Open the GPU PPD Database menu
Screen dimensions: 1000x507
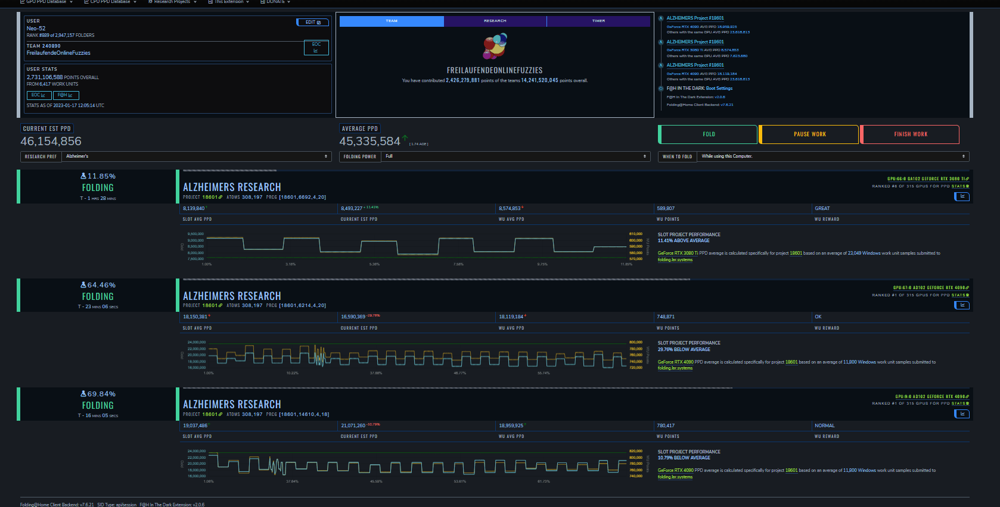(x=46, y=2)
